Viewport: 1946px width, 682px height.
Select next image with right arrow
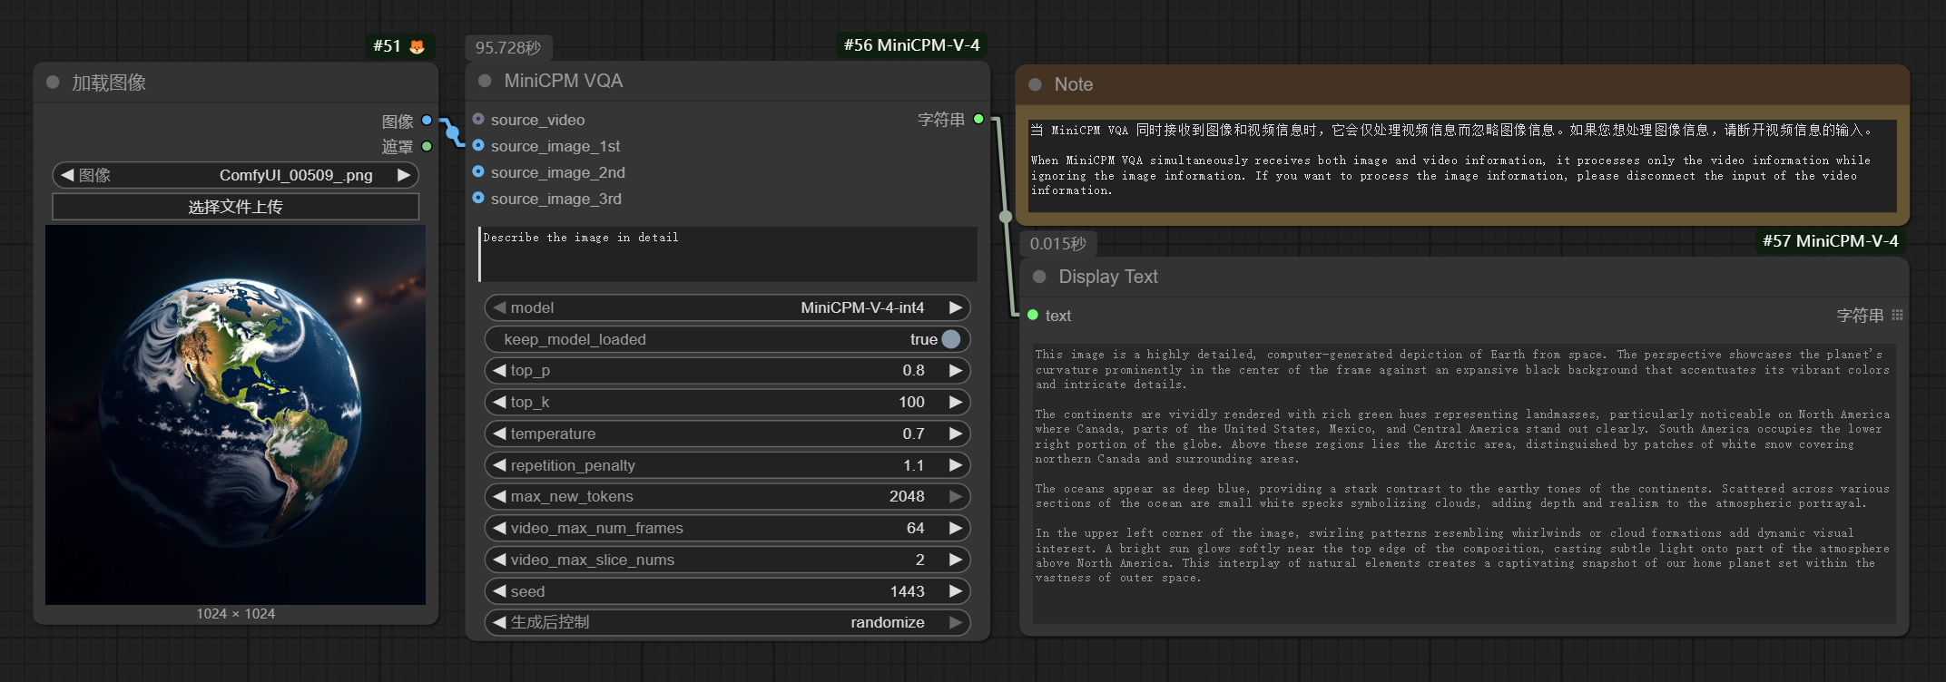point(404,175)
